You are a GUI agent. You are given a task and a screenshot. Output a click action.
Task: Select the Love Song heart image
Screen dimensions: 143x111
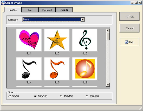tap(29, 40)
